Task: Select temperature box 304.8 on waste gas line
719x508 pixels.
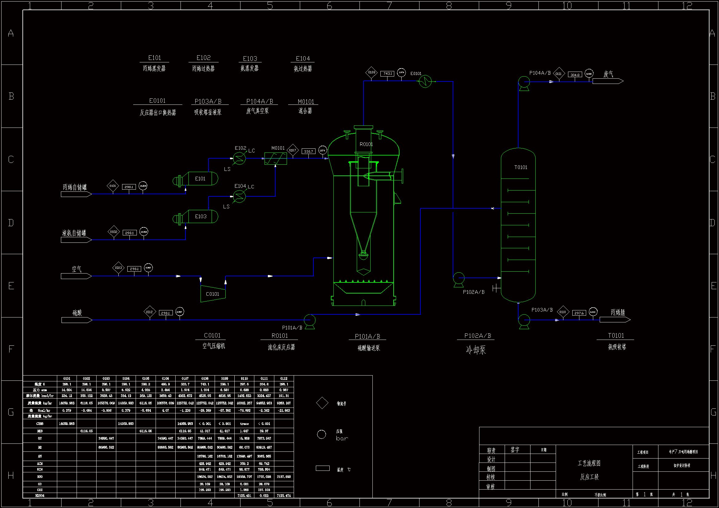Action: [575, 75]
